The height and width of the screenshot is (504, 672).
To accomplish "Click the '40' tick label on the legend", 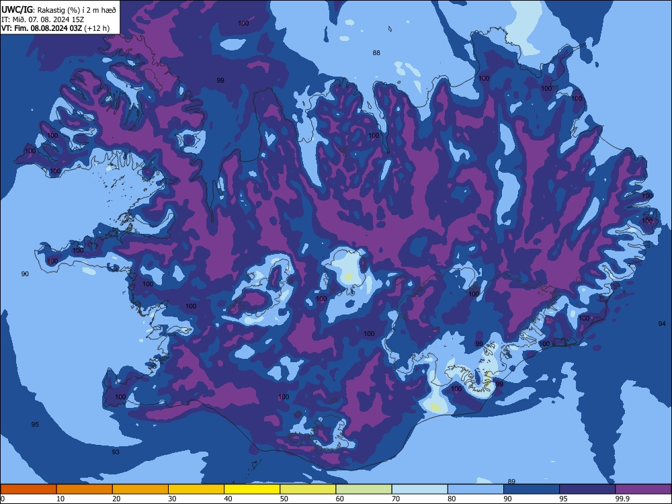I will [x=228, y=499].
